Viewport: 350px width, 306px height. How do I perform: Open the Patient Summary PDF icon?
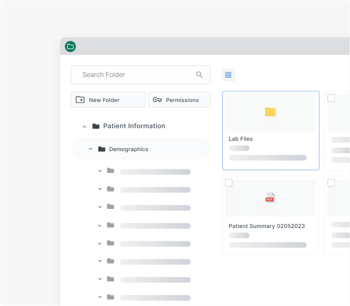click(270, 198)
